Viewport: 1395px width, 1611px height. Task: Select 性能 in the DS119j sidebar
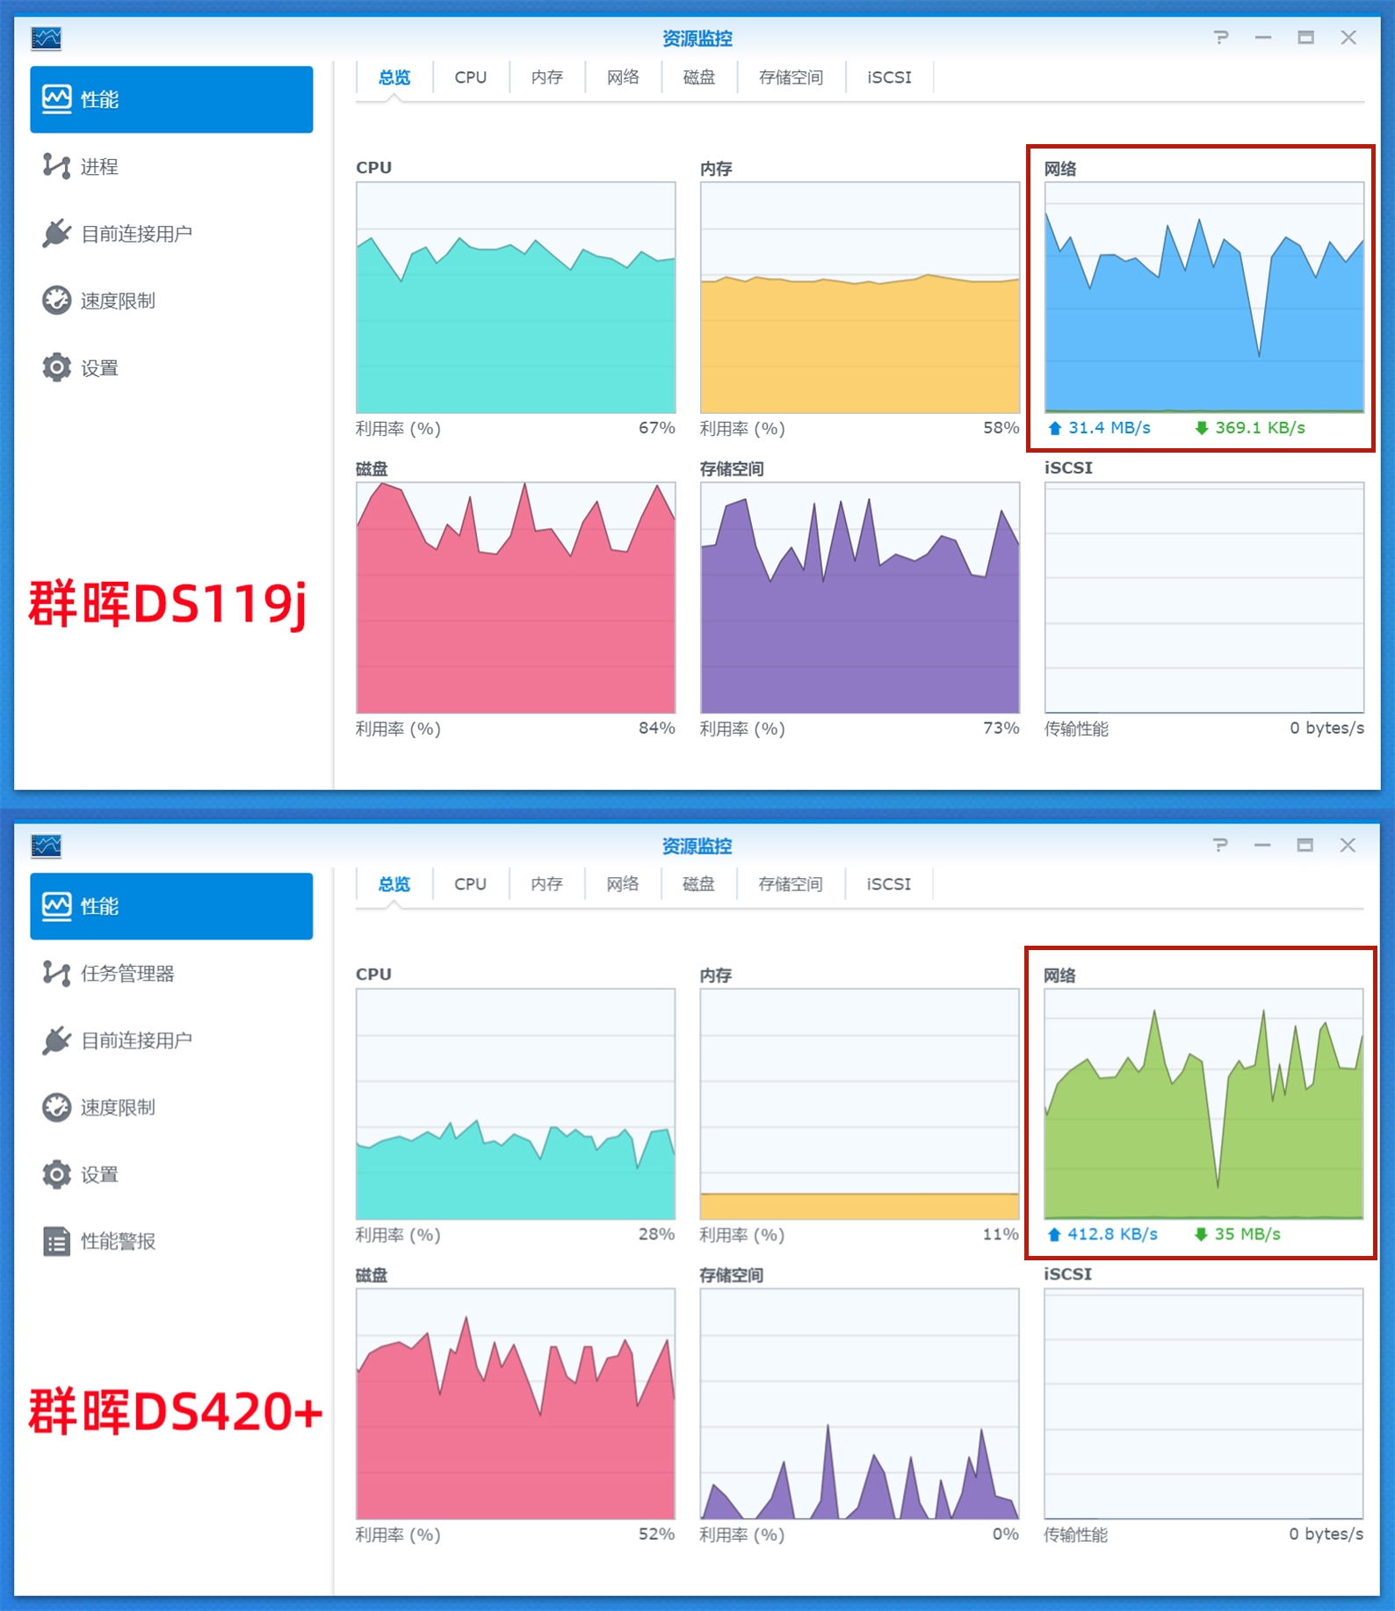click(x=171, y=99)
